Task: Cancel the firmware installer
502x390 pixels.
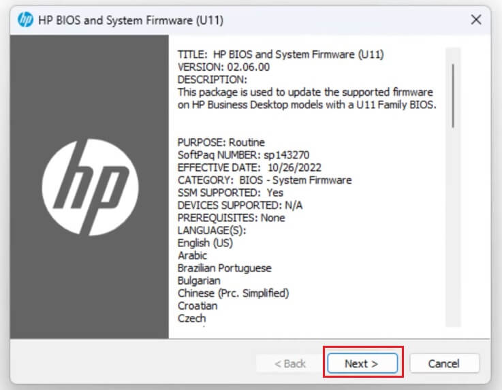Action: [x=444, y=363]
